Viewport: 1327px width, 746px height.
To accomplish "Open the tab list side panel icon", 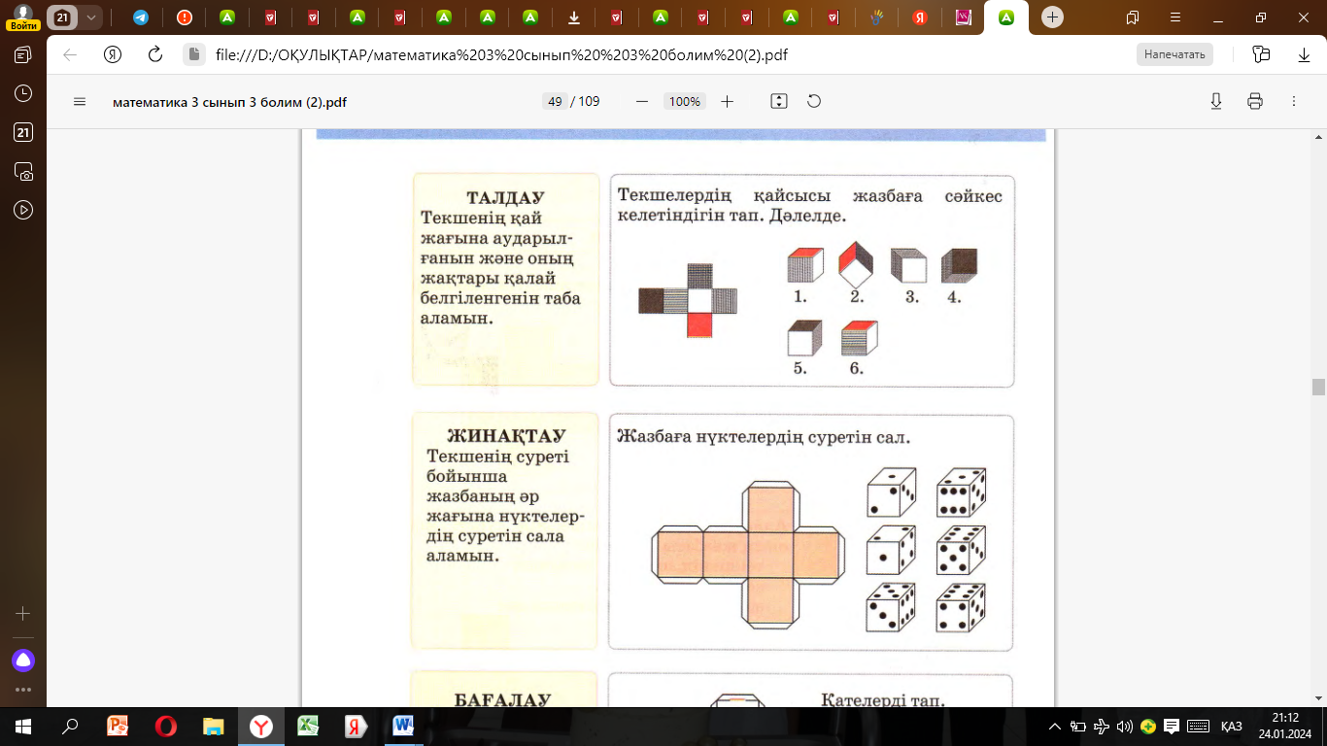I will tap(23, 54).
